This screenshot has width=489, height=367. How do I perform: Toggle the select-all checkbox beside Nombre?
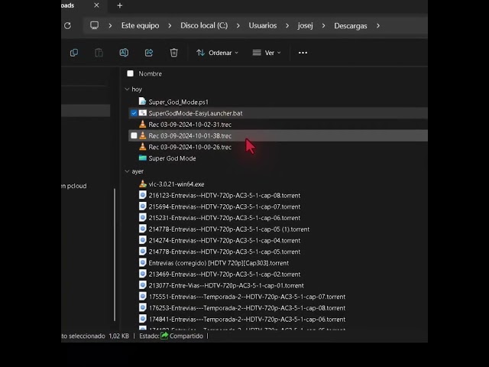(130, 73)
